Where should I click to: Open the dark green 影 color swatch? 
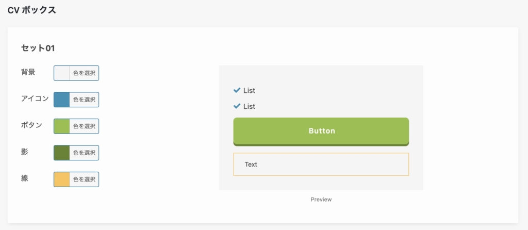click(x=62, y=153)
